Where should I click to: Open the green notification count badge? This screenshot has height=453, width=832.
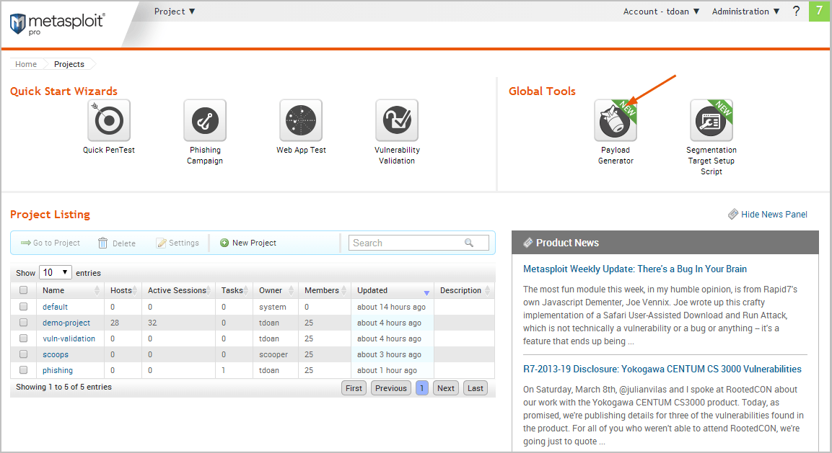click(819, 12)
